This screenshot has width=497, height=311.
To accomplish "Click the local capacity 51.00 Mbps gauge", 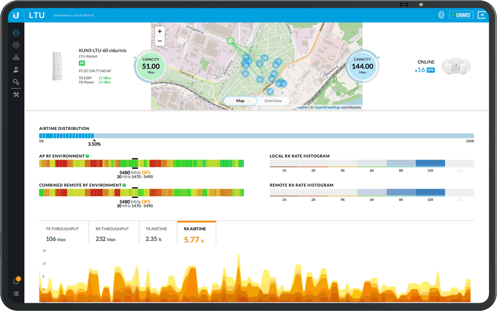I will click(151, 66).
